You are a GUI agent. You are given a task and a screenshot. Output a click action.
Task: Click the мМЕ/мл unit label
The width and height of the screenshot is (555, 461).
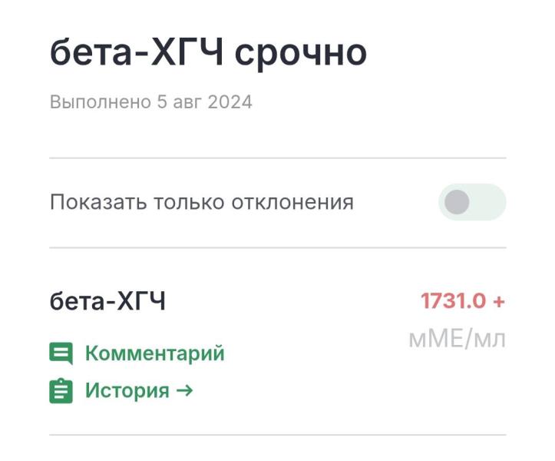(x=457, y=339)
